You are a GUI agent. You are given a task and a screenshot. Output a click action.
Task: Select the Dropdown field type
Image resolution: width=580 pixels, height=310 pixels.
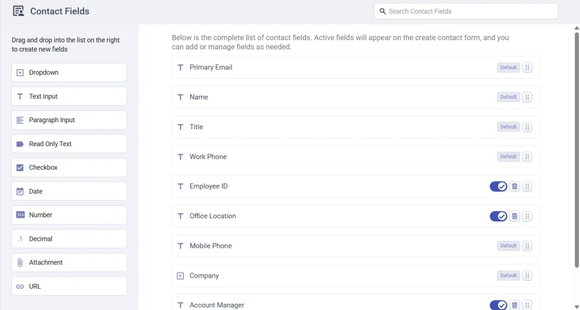[69, 73]
